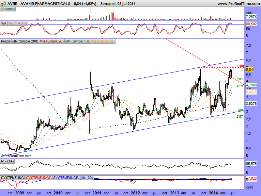Click the 3'00 support level label
Viewport: 261px width, 196px height.
point(240,110)
